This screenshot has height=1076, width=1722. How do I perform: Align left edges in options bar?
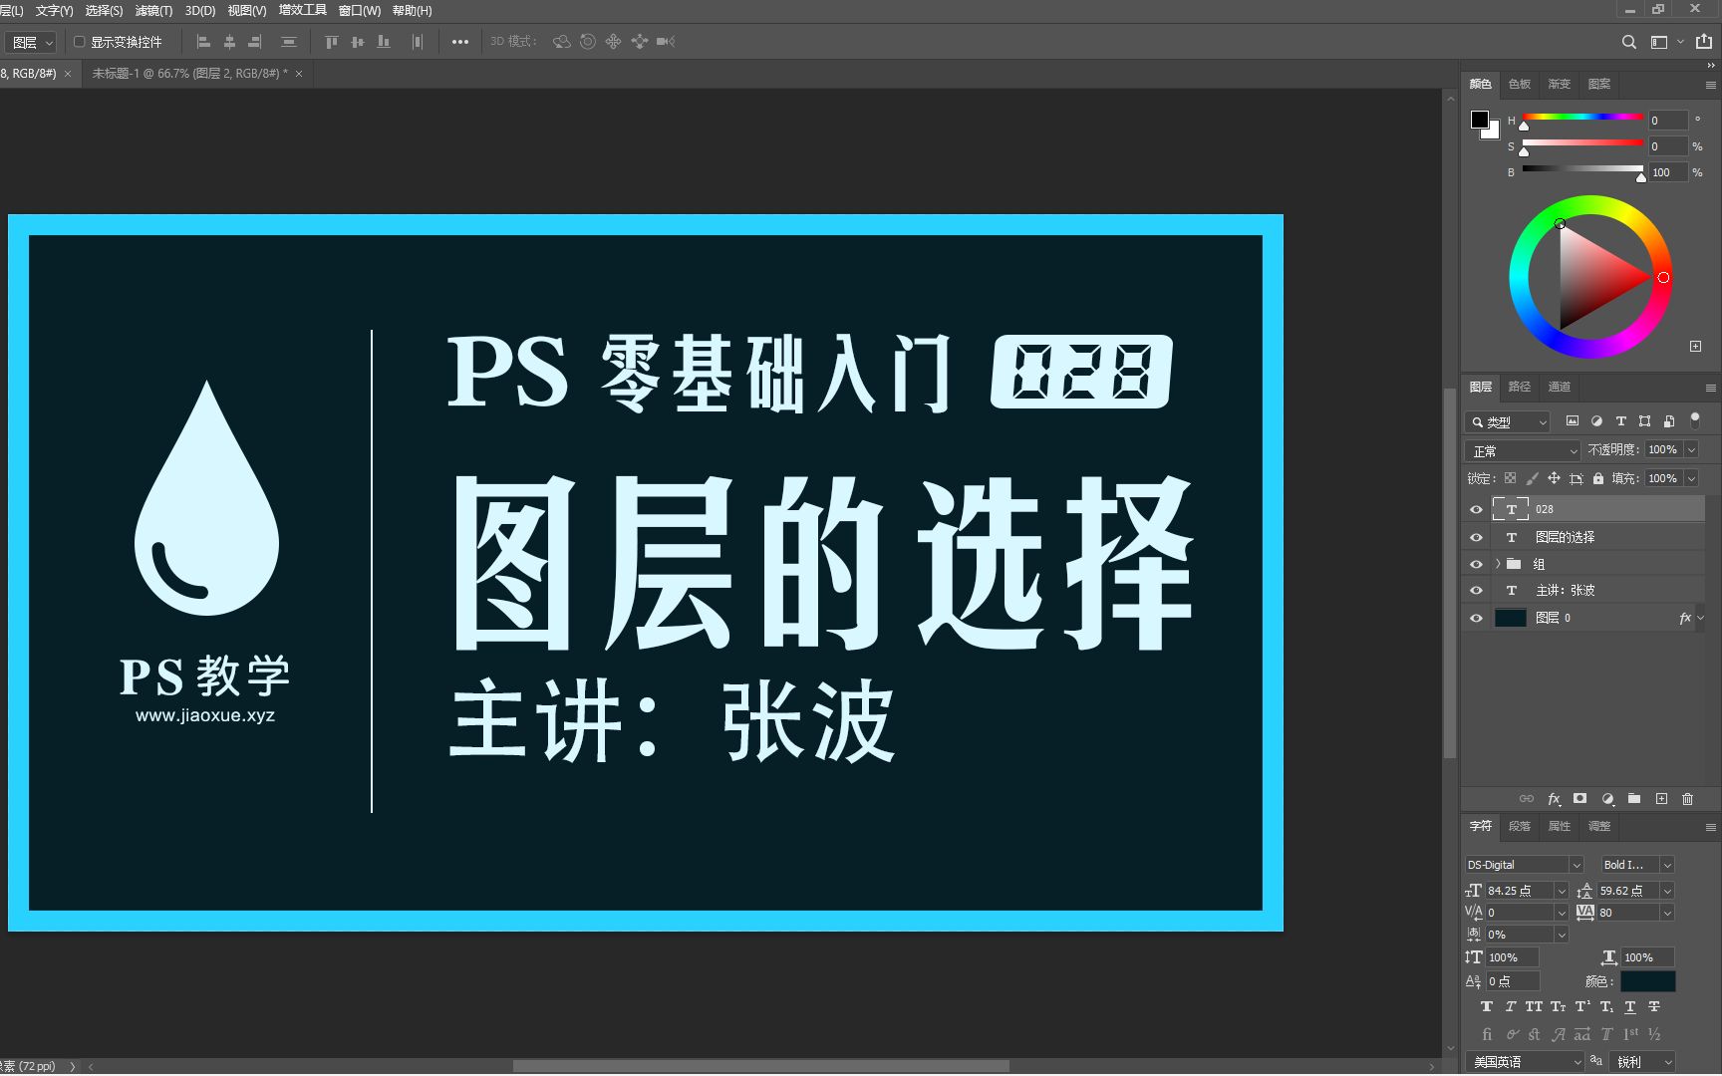point(203,42)
